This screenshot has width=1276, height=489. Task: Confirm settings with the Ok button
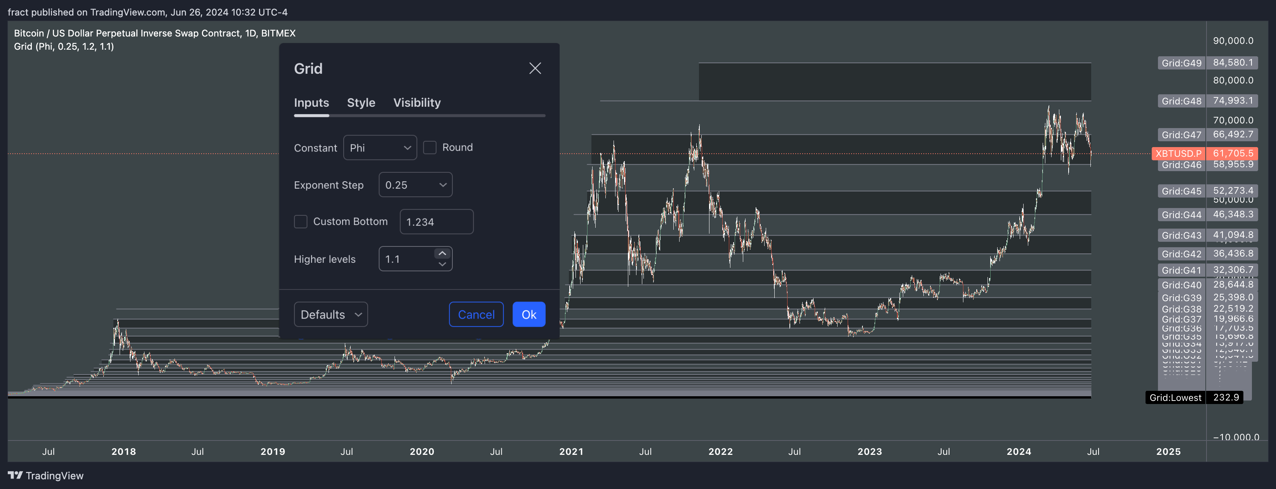click(x=529, y=314)
